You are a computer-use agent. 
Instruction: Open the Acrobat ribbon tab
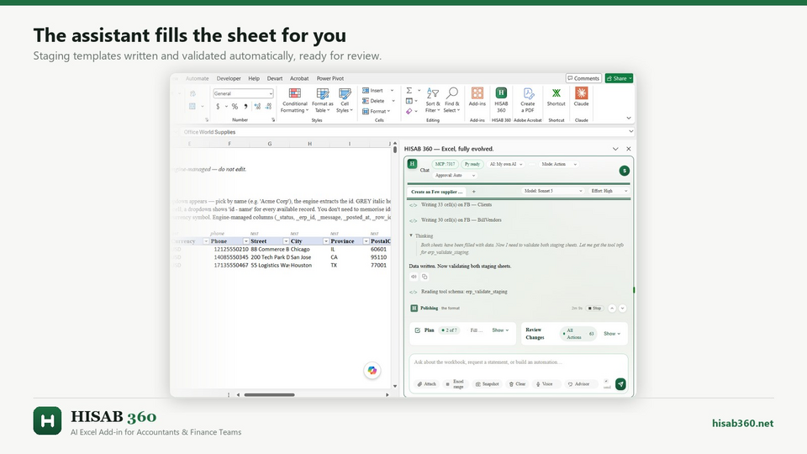click(299, 79)
